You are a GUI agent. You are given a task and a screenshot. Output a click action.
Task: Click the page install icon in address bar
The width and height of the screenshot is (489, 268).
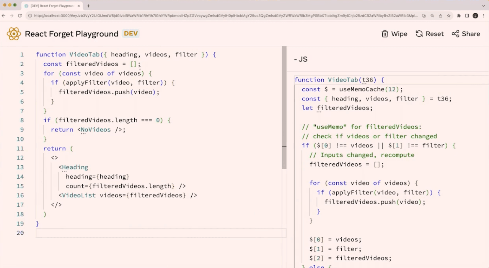point(424,16)
